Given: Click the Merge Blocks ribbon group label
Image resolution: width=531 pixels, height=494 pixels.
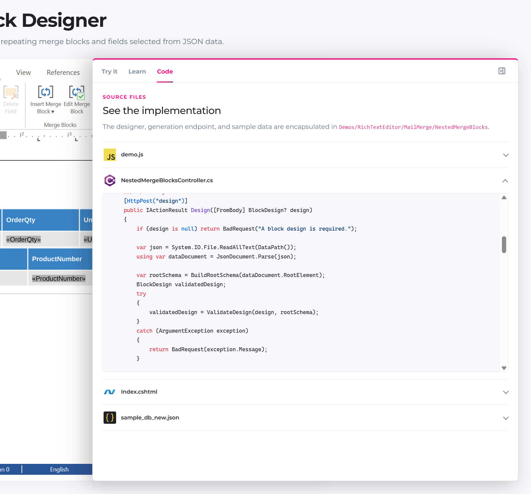Looking at the screenshot, I should click(60, 125).
